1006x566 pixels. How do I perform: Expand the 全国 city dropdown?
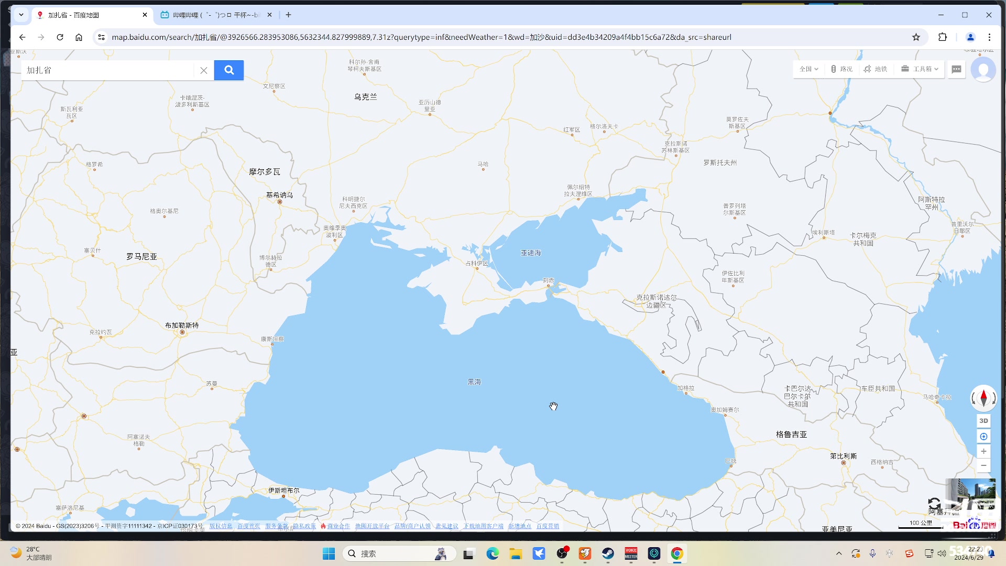[x=808, y=69]
